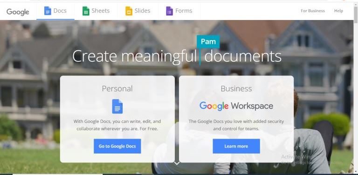This screenshot has height=175, width=358.
Task: Expand page with the down chevron arrow
Action: pos(177,163)
